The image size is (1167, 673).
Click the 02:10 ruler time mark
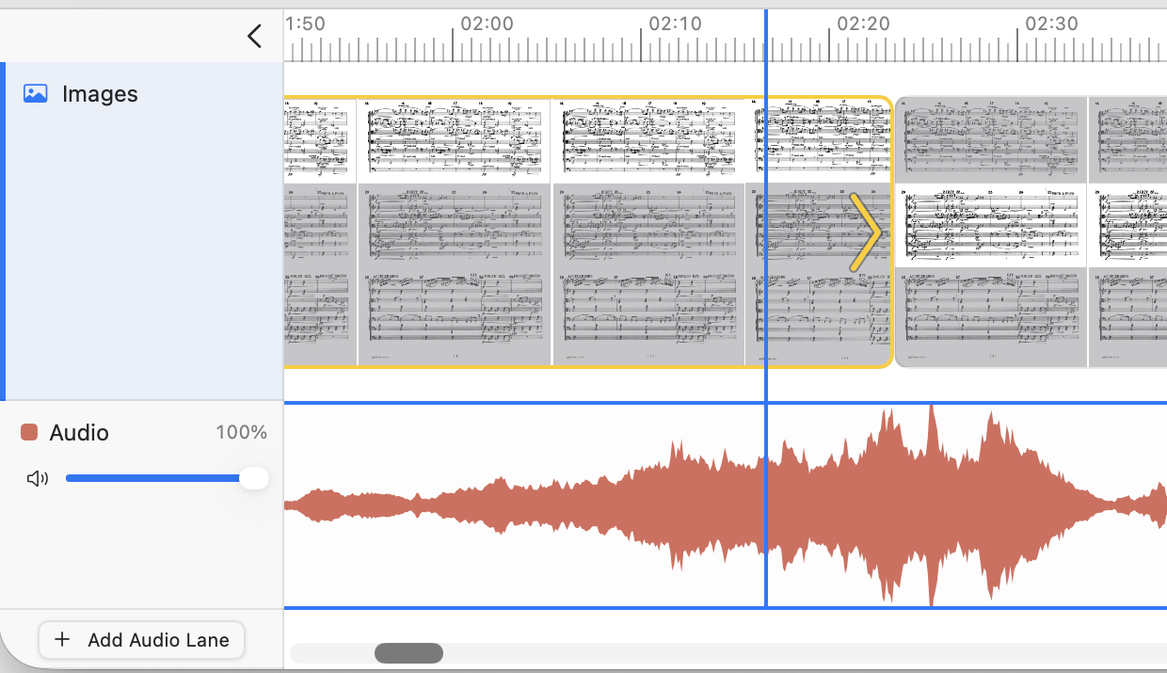[x=675, y=24]
